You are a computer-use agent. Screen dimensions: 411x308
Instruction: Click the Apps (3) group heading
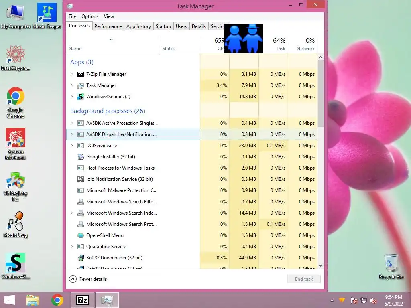tap(82, 62)
